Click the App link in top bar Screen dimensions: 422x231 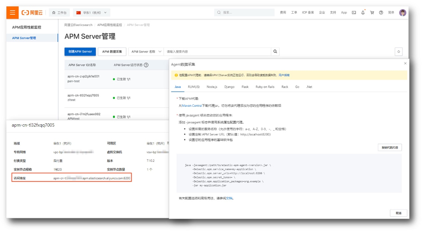[344, 12]
